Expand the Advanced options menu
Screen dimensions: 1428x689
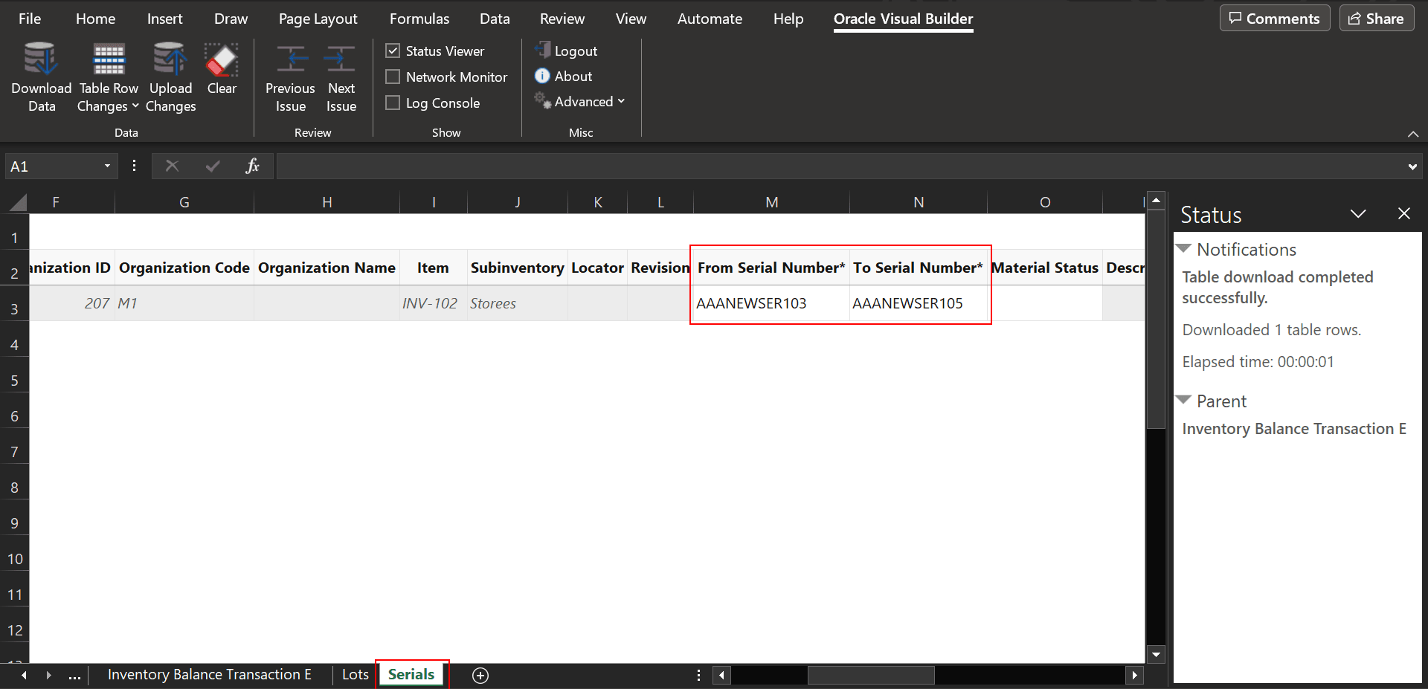[580, 101]
